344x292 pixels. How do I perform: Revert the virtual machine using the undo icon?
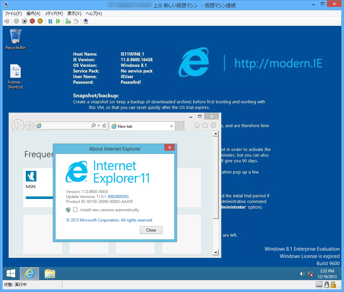pyautogui.click(x=76, y=21)
